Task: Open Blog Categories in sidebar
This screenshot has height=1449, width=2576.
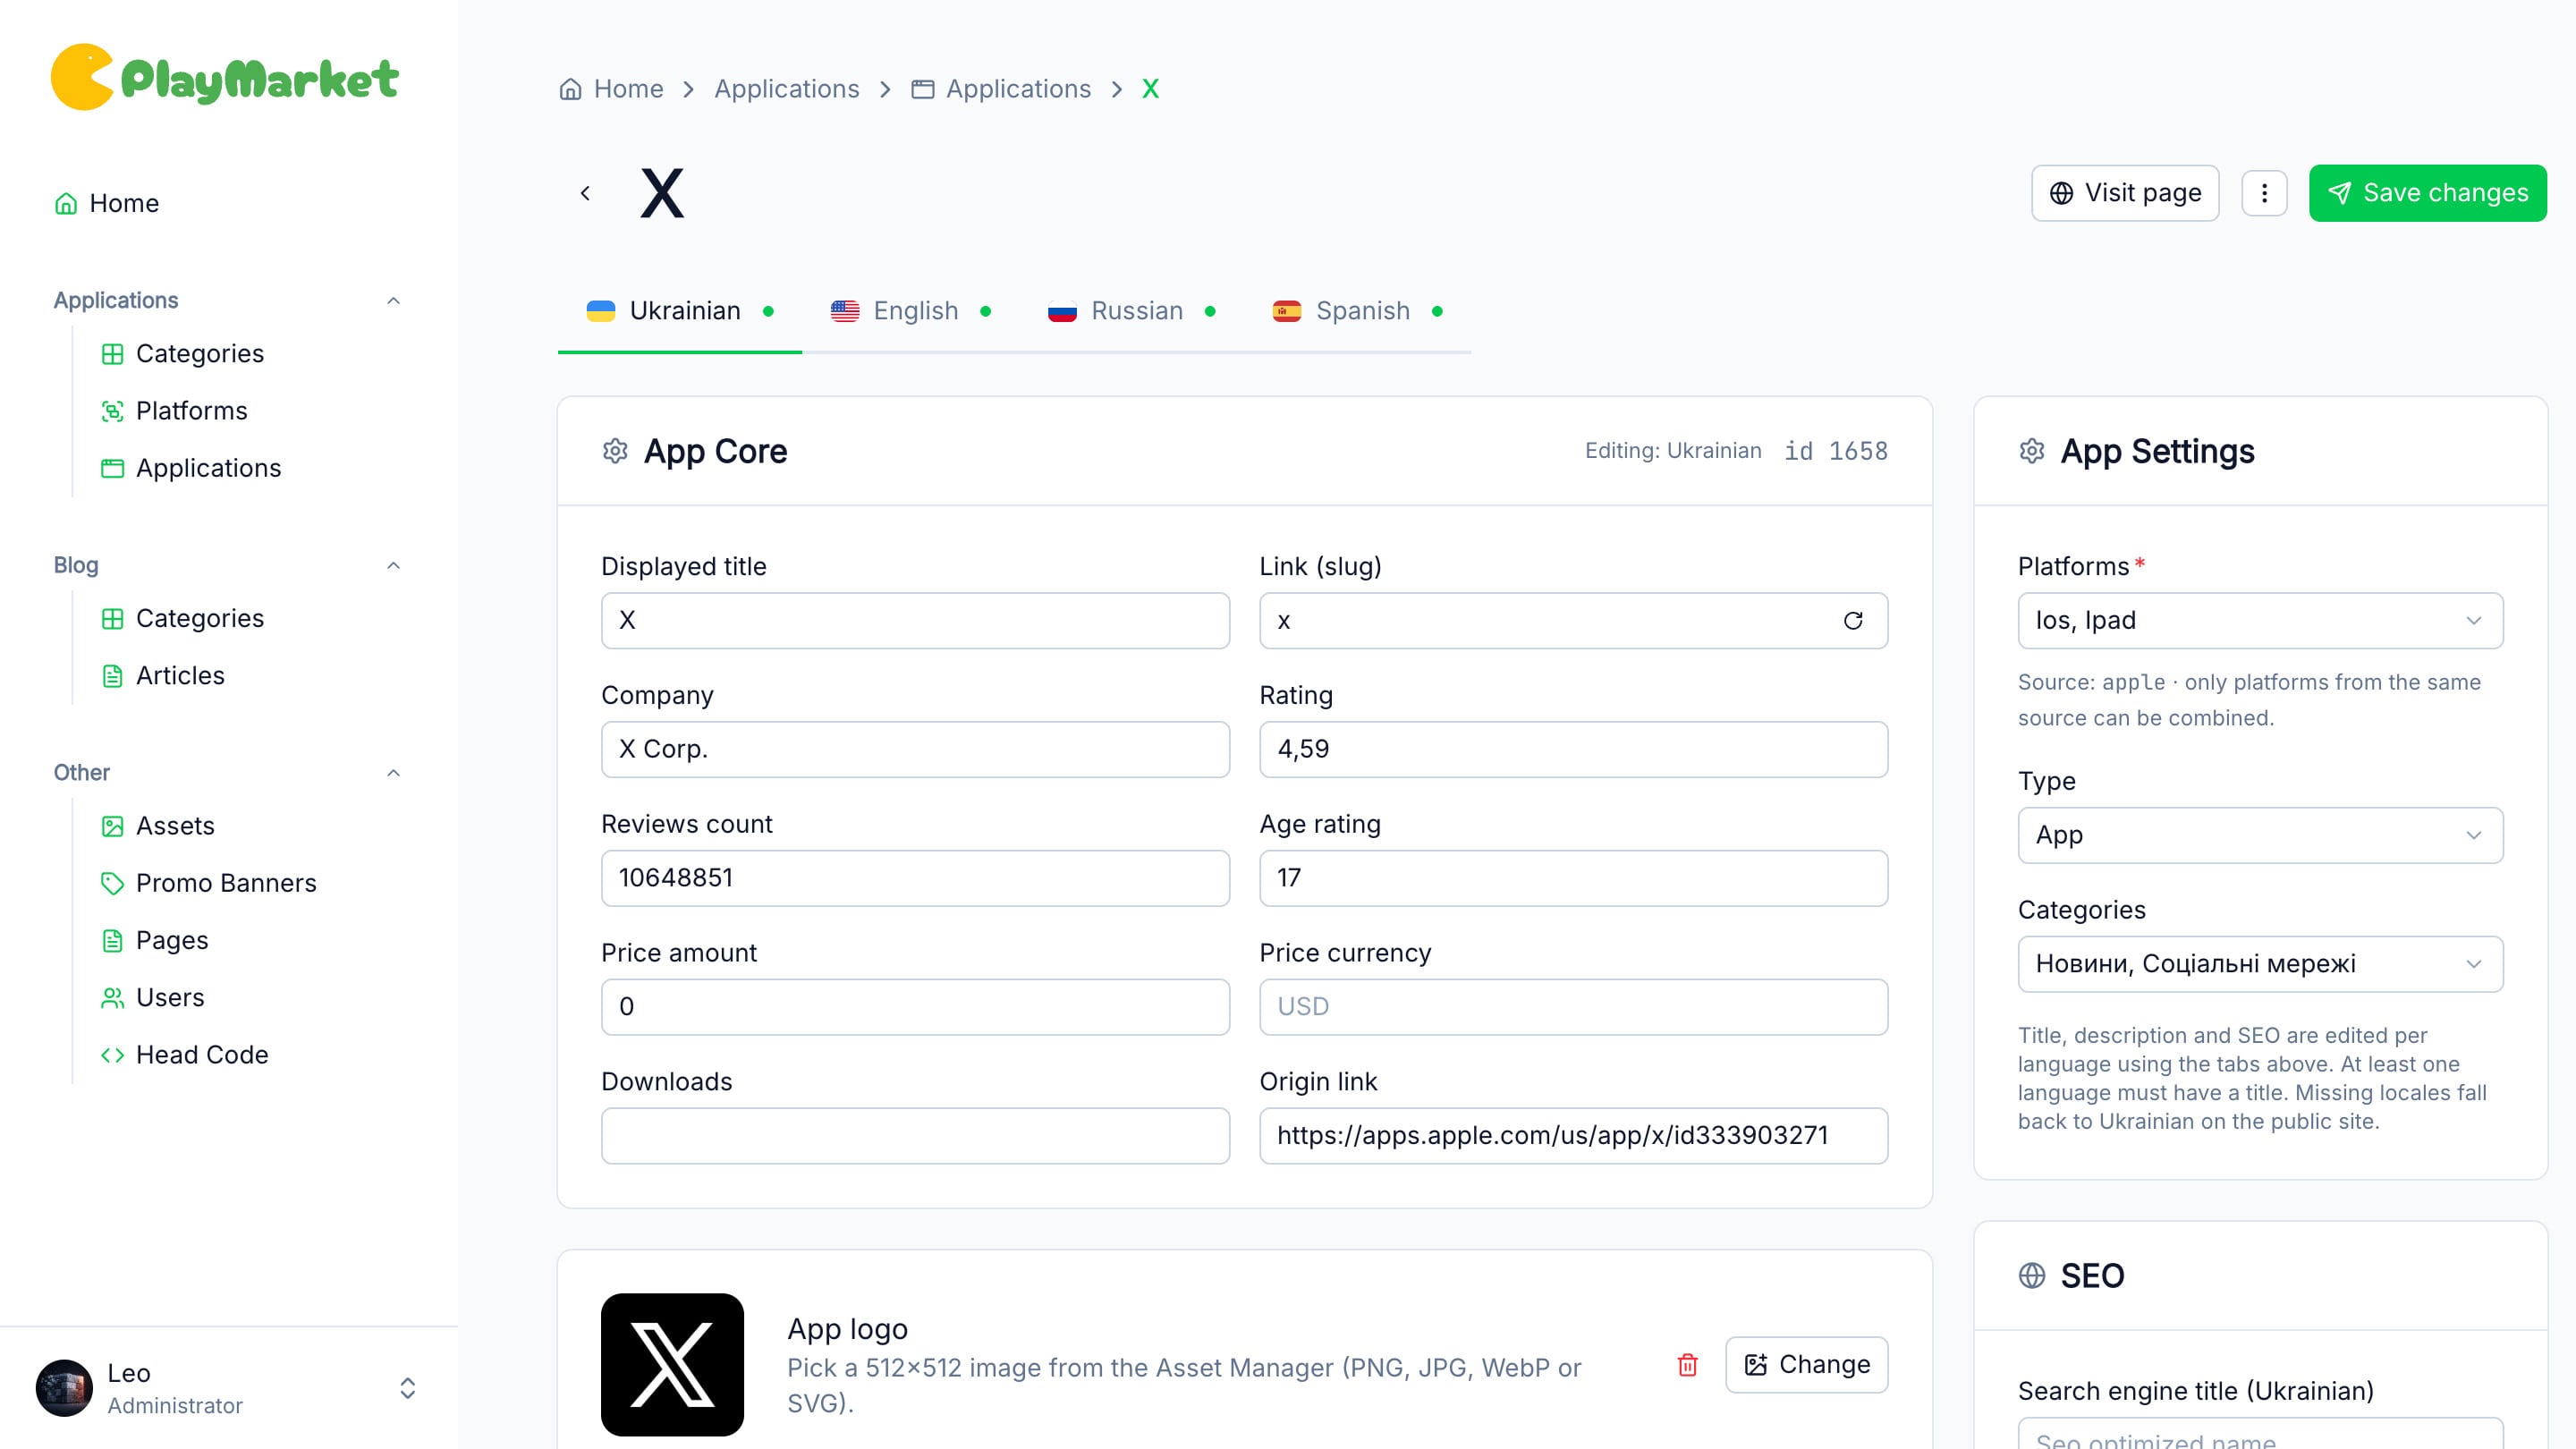Action: click(x=182, y=618)
